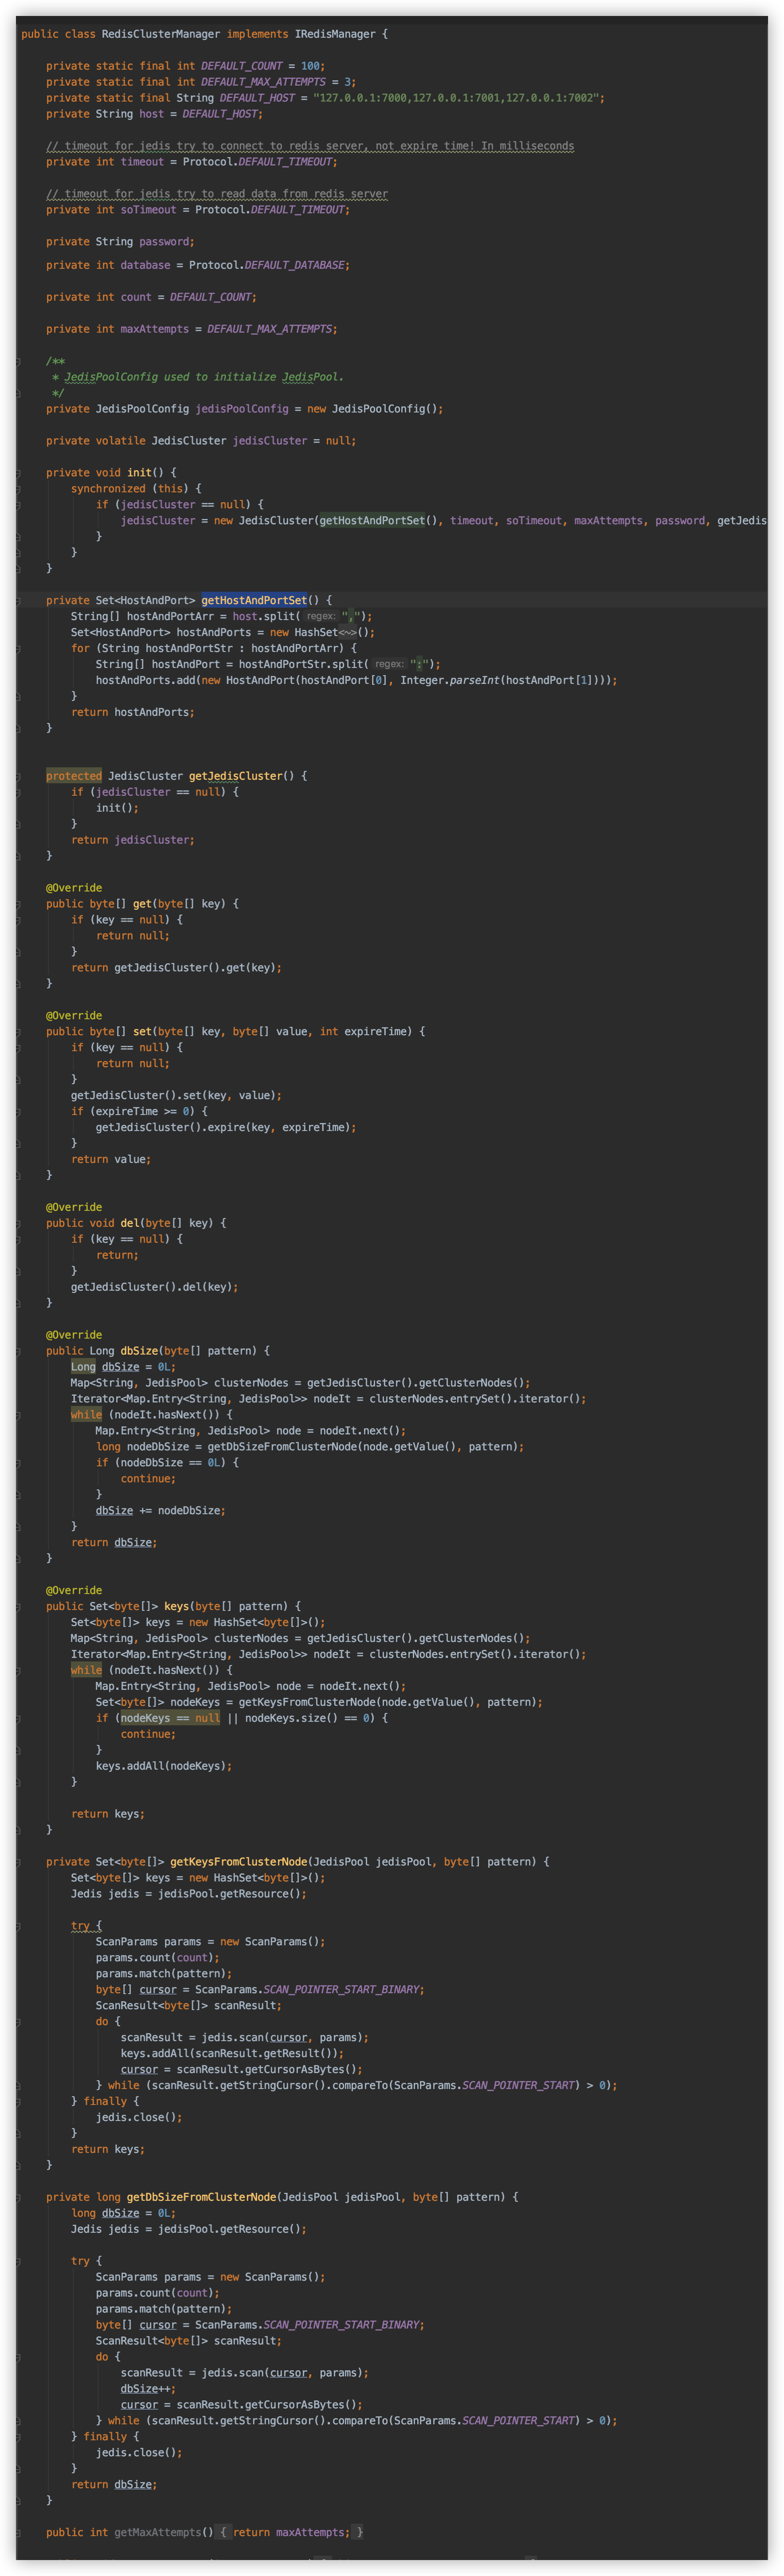Screen dimensions: 784x2576
Task: Click the value 3 of DEFAULT_MAX_ATTEMPTS
Action: [348, 82]
